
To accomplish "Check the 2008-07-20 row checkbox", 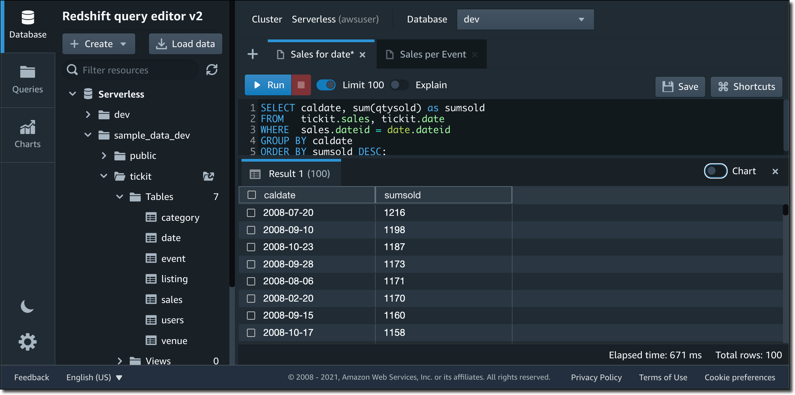I will point(251,213).
